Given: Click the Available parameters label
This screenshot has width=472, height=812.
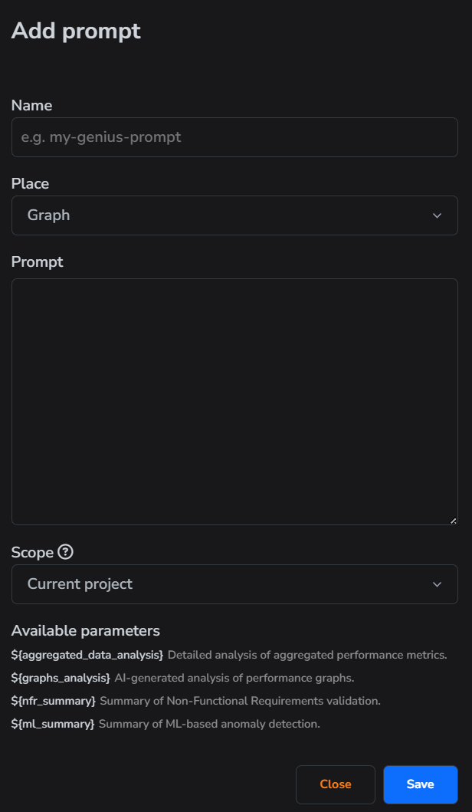Looking at the screenshot, I should click(85, 630).
